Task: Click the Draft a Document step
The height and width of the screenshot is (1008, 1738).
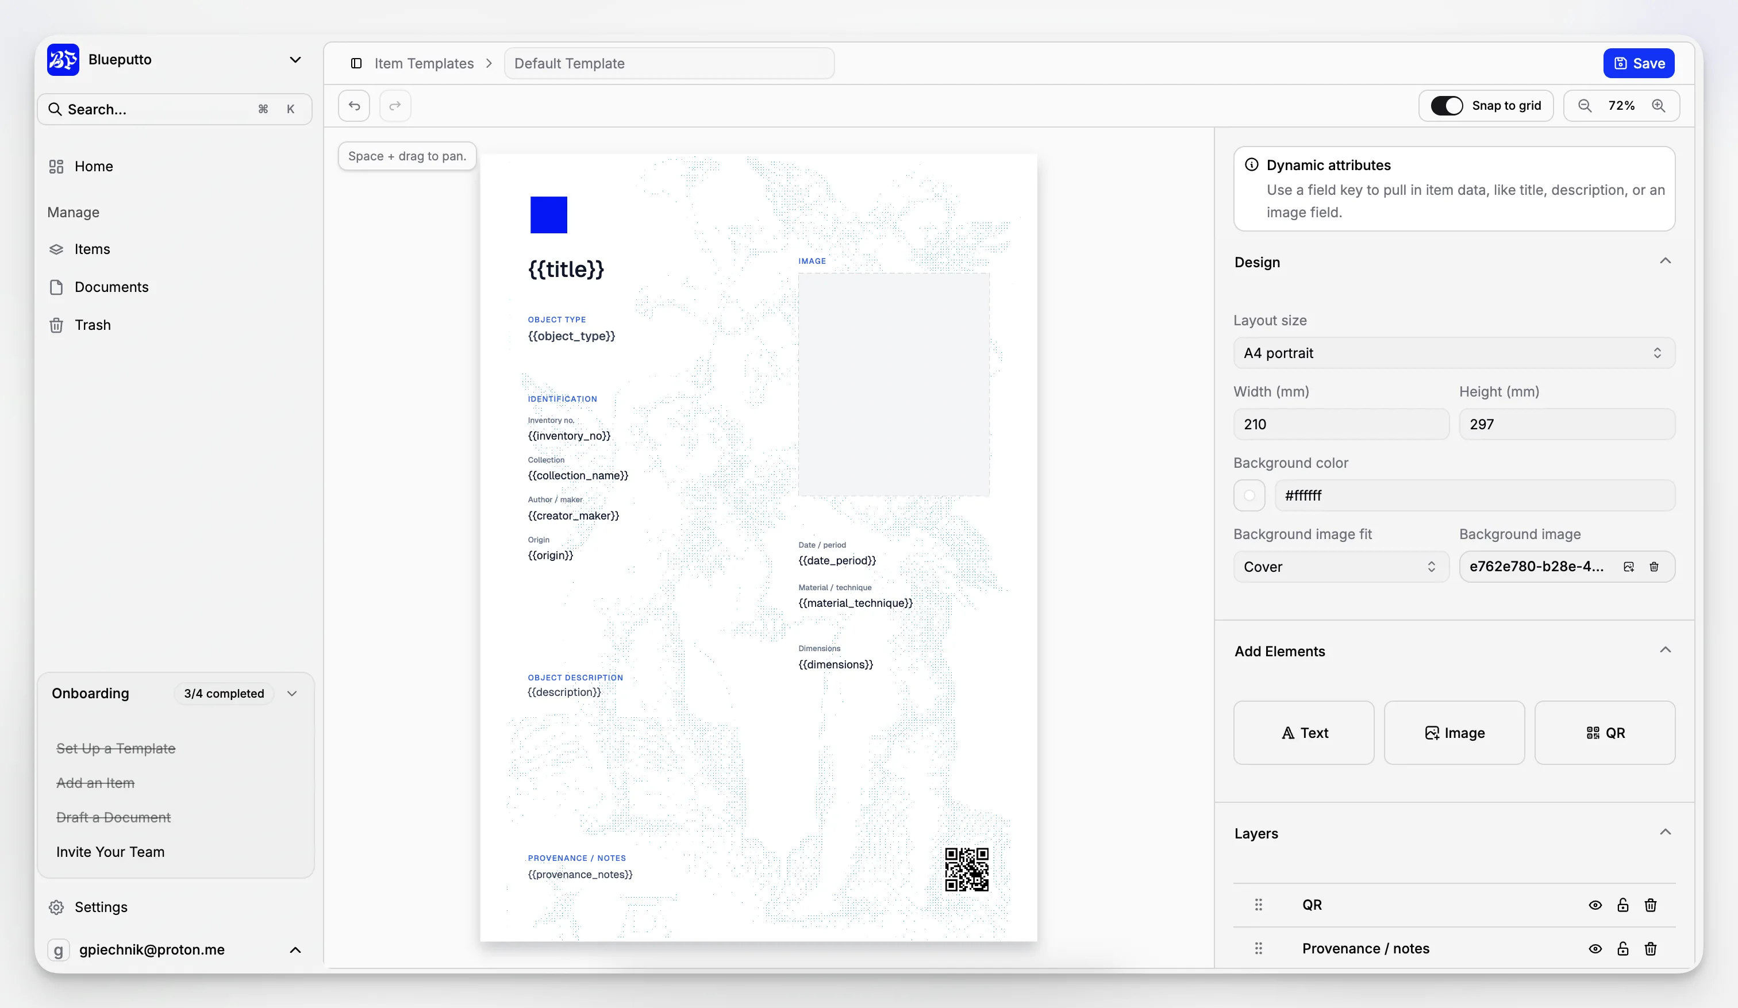Action: tap(113, 817)
